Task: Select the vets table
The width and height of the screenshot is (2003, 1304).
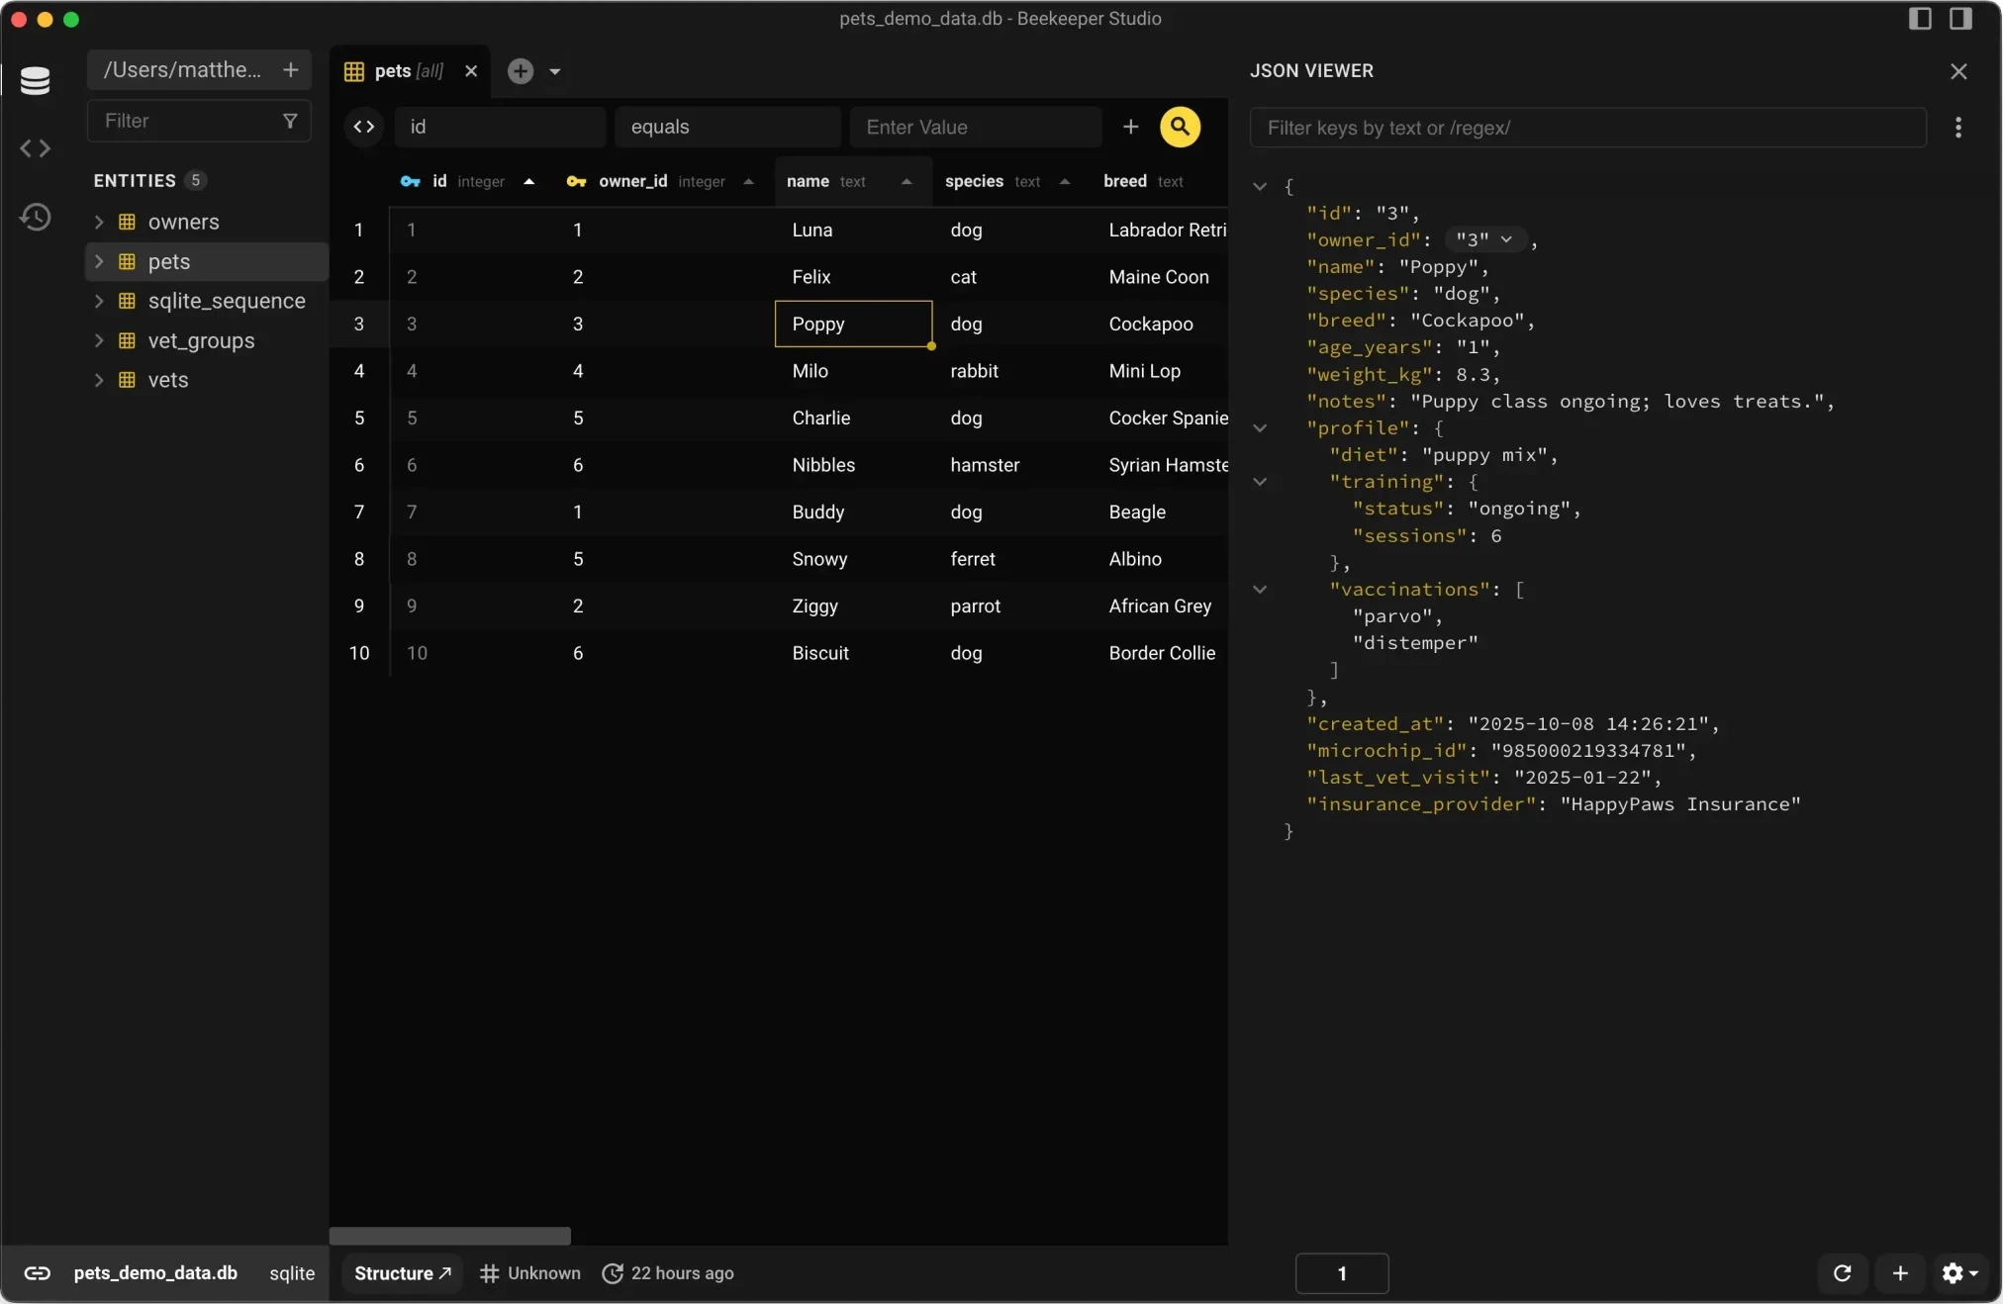Action: (x=168, y=380)
